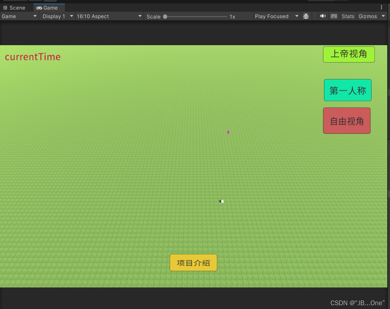Open the 16:10 Aspect dropdown

tap(109, 16)
